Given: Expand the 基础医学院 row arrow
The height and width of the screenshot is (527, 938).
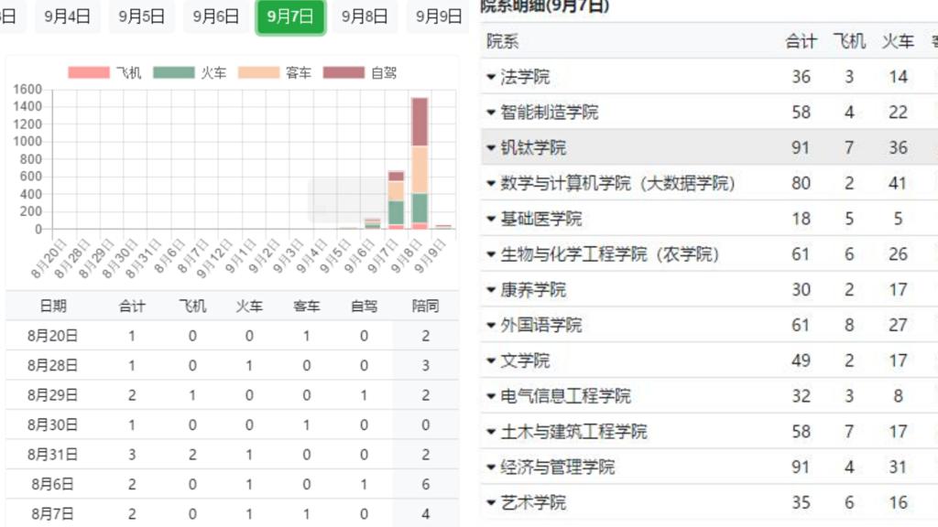Looking at the screenshot, I should coord(492,220).
